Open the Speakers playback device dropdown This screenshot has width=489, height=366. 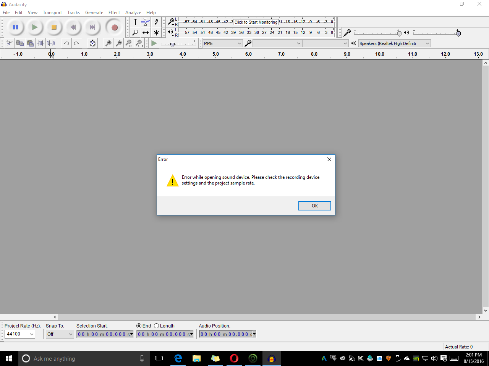pyautogui.click(x=395, y=43)
